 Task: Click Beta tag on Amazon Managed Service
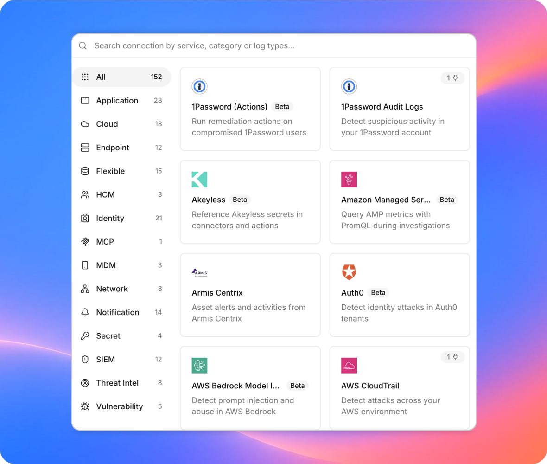[x=446, y=200]
